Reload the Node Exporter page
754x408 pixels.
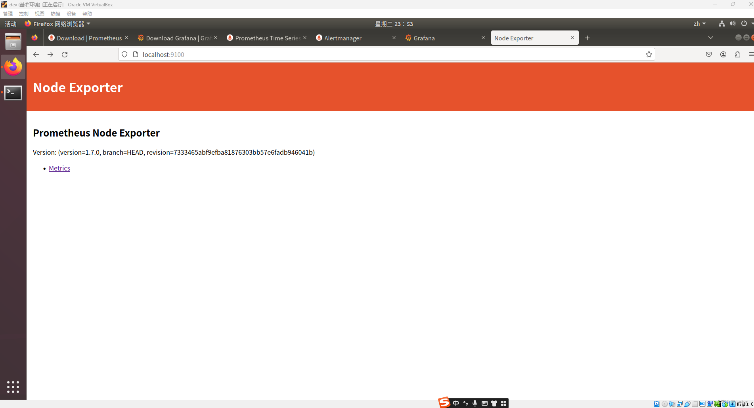[x=65, y=55]
